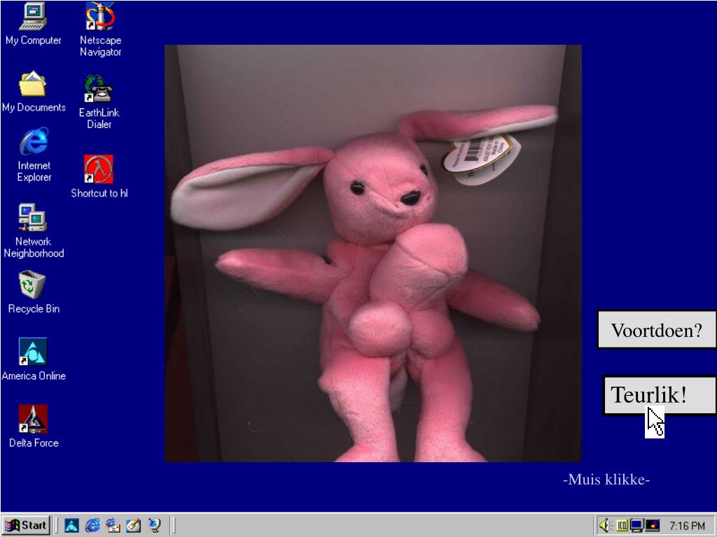
Task: Launch Internet Explorer from quick launch bar
Action: [92, 526]
